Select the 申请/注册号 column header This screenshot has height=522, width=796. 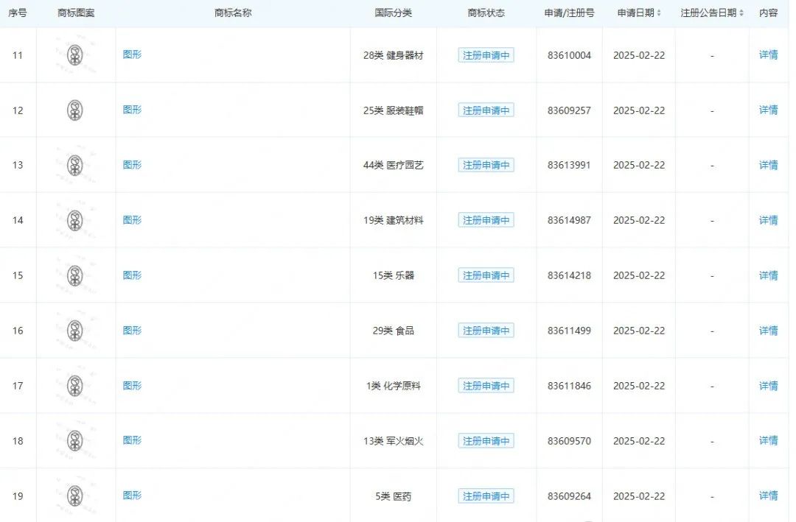(x=569, y=13)
